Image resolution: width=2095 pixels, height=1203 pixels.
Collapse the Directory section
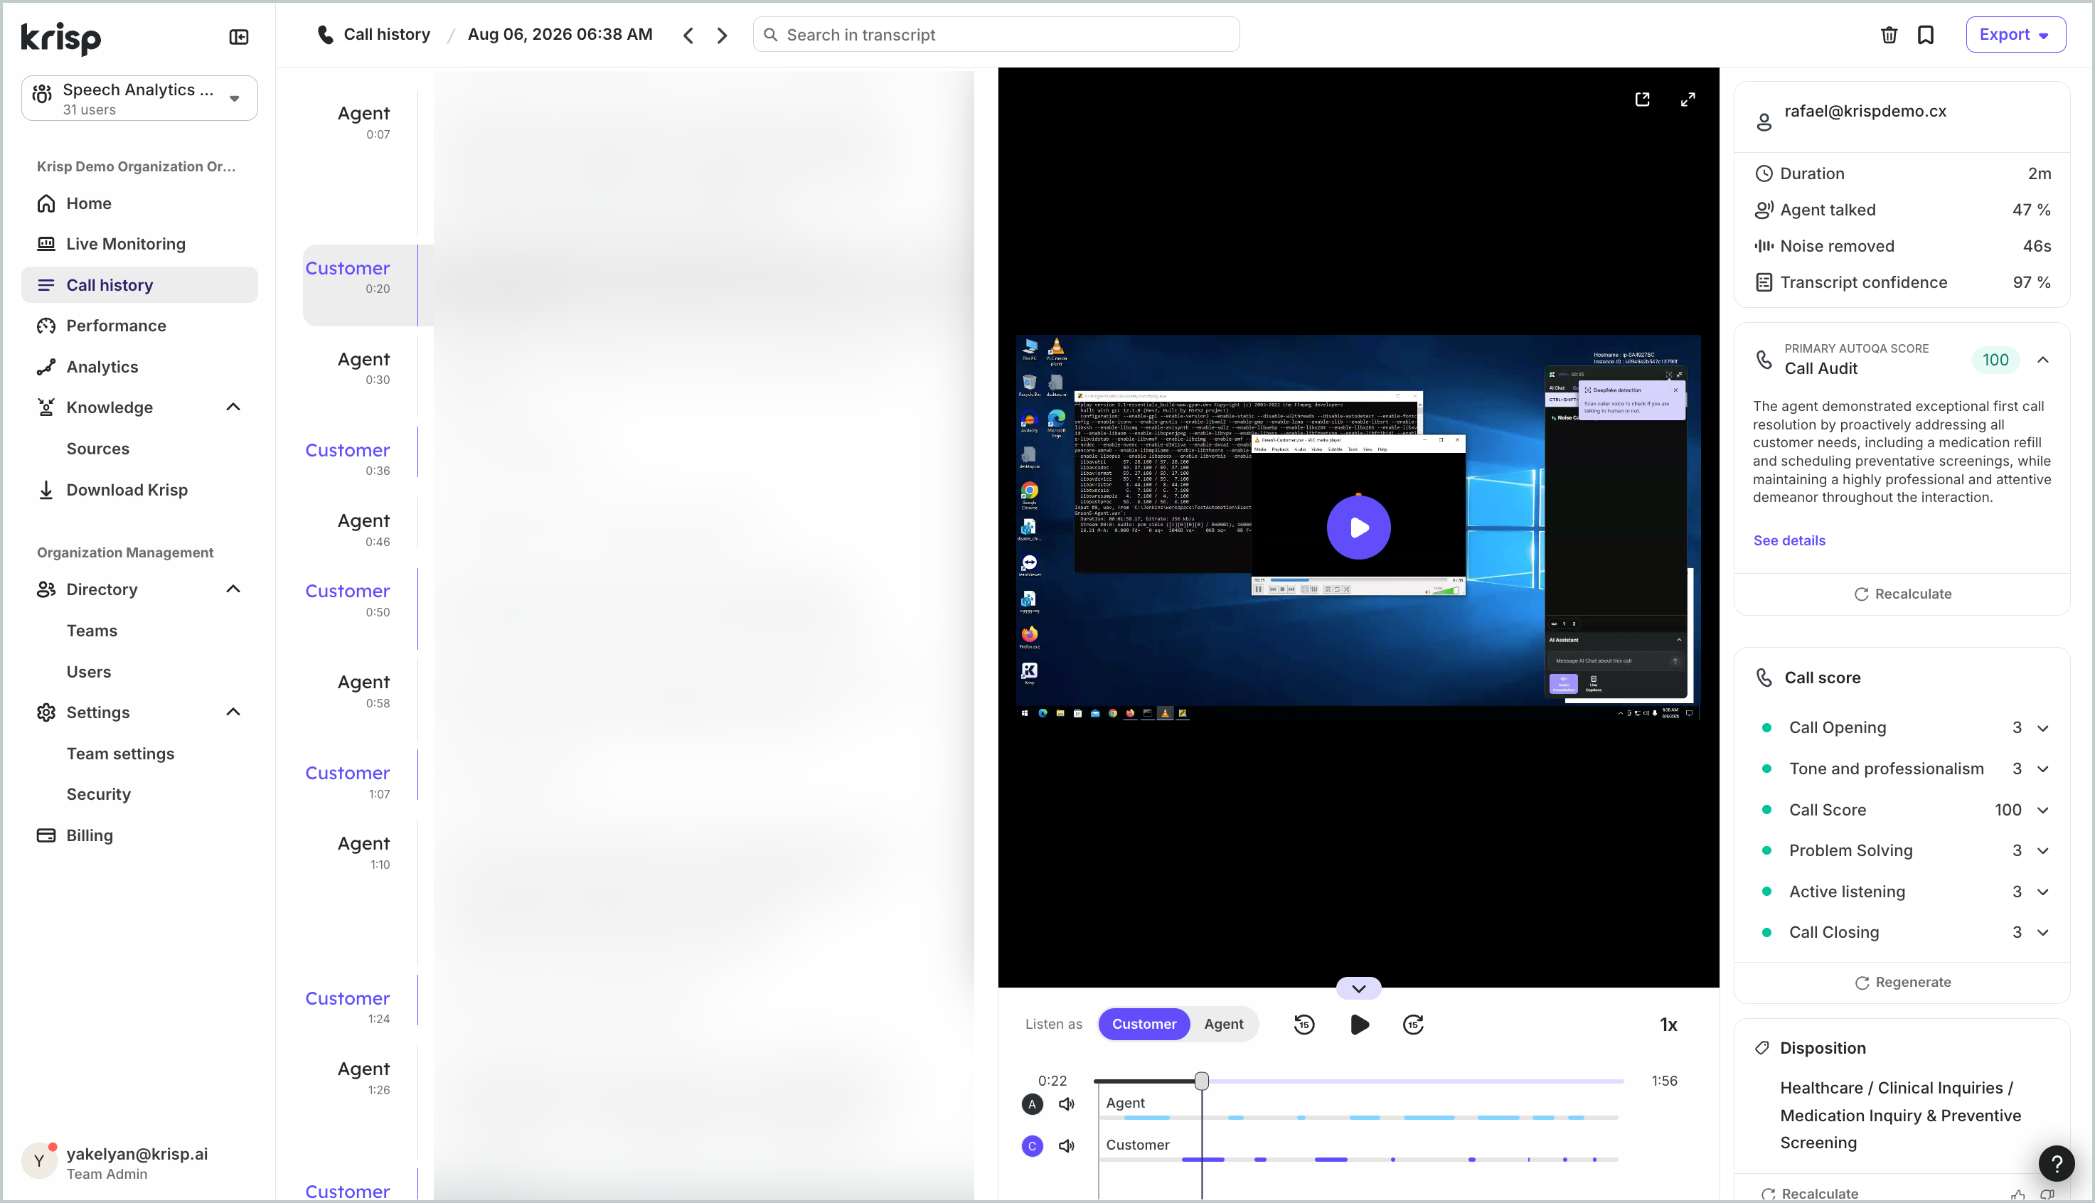pos(233,589)
